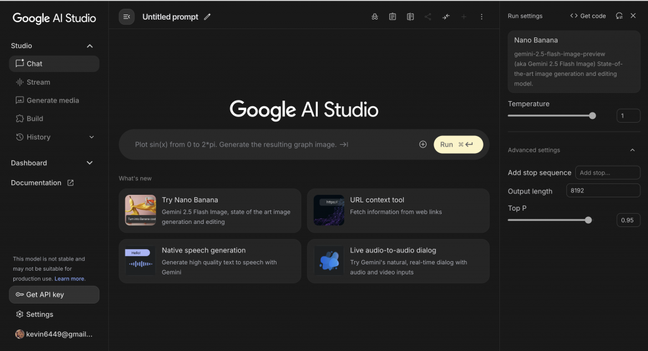648x351 pixels.
Task: Open the compare mode icon
Action: point(410,17)
